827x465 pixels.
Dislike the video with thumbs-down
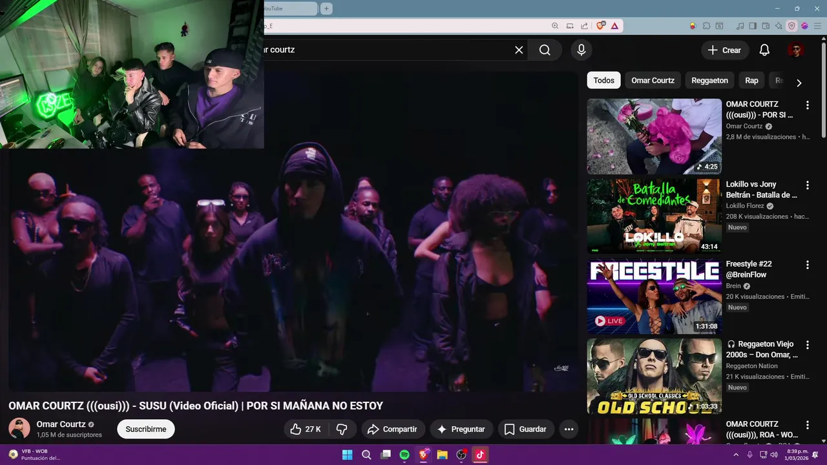coord(342,429)
